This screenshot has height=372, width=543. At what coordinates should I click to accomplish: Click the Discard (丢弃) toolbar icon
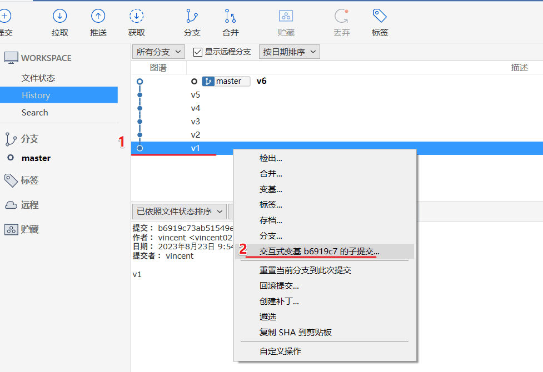[x=341, y=17]
